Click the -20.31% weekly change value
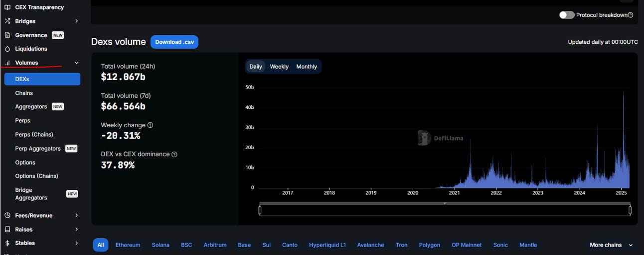 (121, 136)
